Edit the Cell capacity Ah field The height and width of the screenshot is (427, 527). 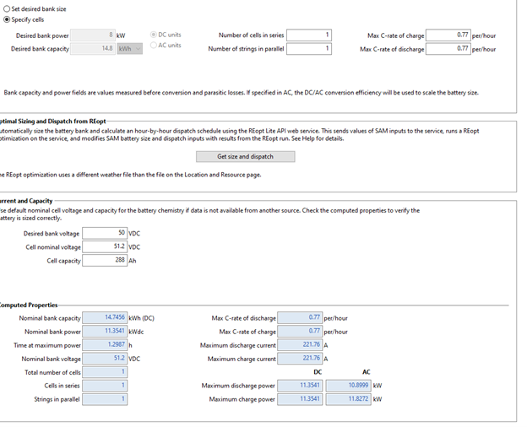coord(105,260)
